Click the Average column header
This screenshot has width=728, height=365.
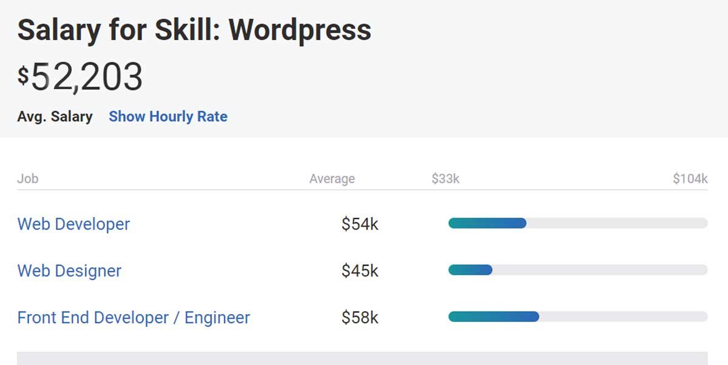(332, 179)
